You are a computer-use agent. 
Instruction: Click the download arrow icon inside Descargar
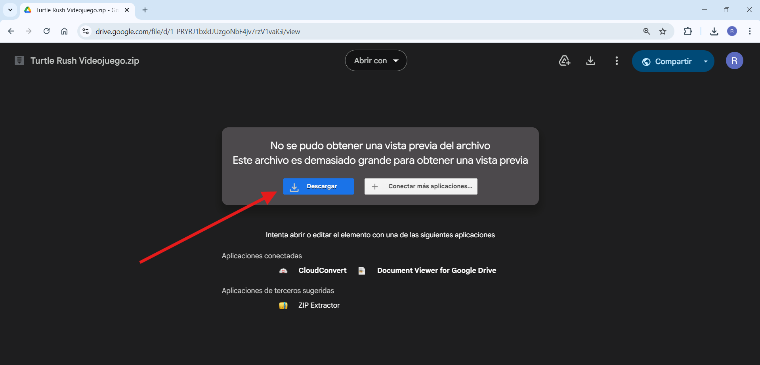coord(294,187)
